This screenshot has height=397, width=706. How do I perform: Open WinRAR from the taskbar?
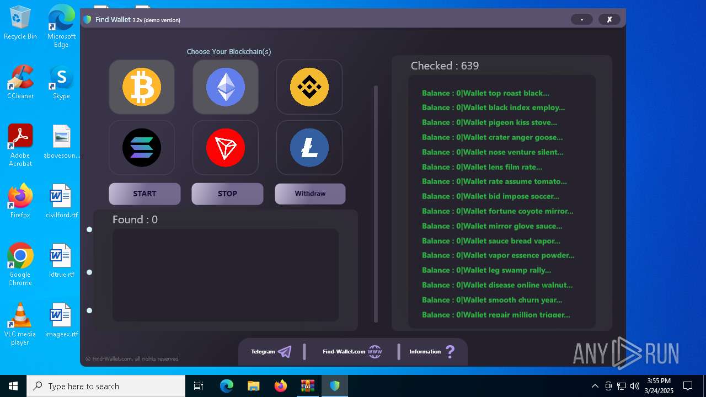click(307, 386)
